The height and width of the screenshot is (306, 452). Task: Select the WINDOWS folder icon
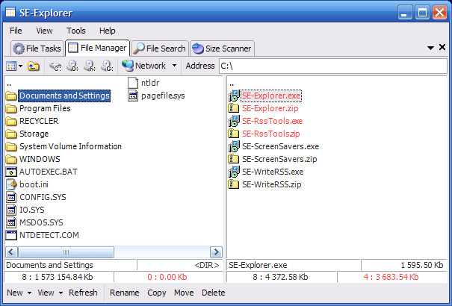(11, 159)
